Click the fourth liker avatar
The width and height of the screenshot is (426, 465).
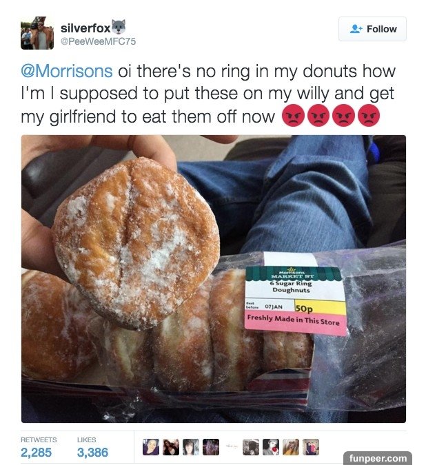tap(211, 447)
